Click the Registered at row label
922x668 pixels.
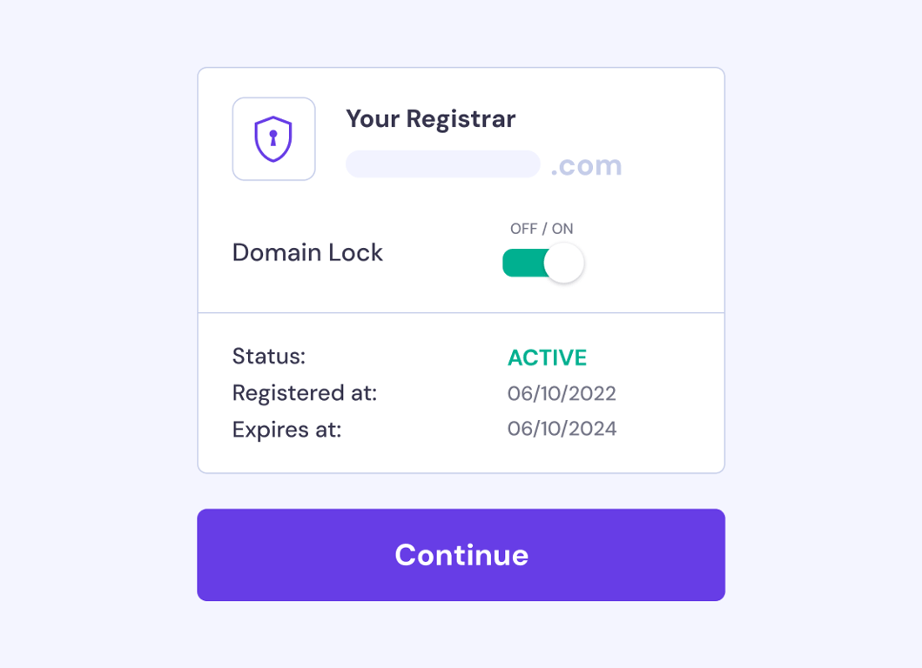[x=304, y=393]
